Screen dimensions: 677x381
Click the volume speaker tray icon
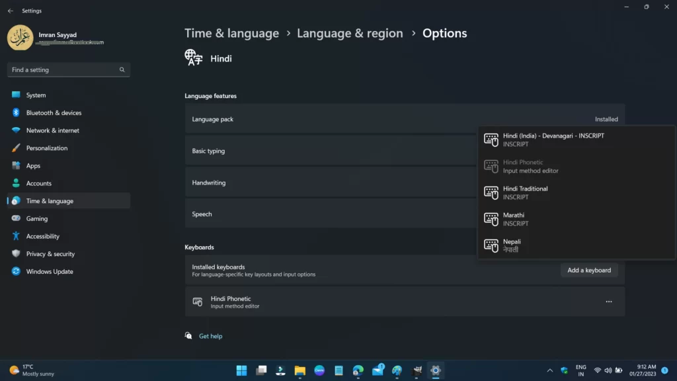tap(608, 370)
